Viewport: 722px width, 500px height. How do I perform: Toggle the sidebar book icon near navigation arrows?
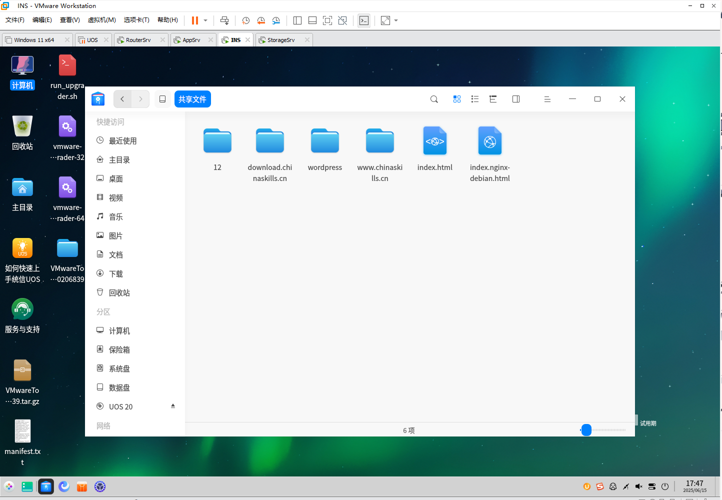point(162,99)
